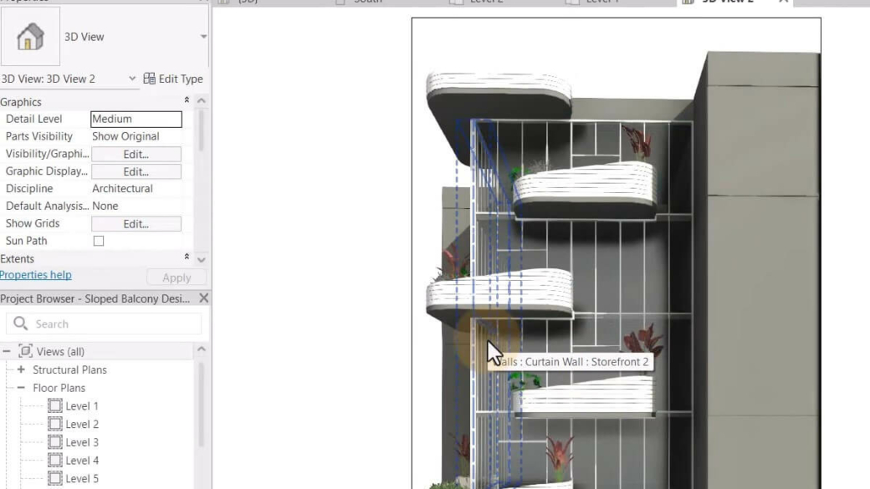This screenshot has height=489, width=870.
Task: Click the 3D View house type thumbnail
Action: tap(30, 37)
